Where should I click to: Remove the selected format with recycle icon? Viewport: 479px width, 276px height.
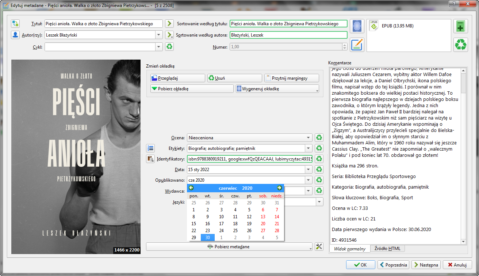[x=461, y=45]
